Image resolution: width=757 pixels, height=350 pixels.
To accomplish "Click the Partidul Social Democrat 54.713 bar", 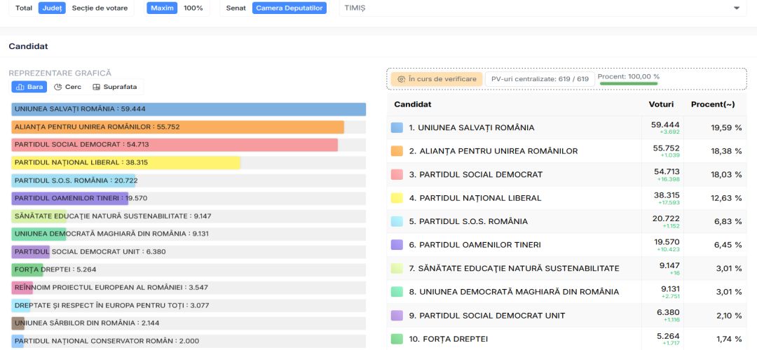I will 175,145.
